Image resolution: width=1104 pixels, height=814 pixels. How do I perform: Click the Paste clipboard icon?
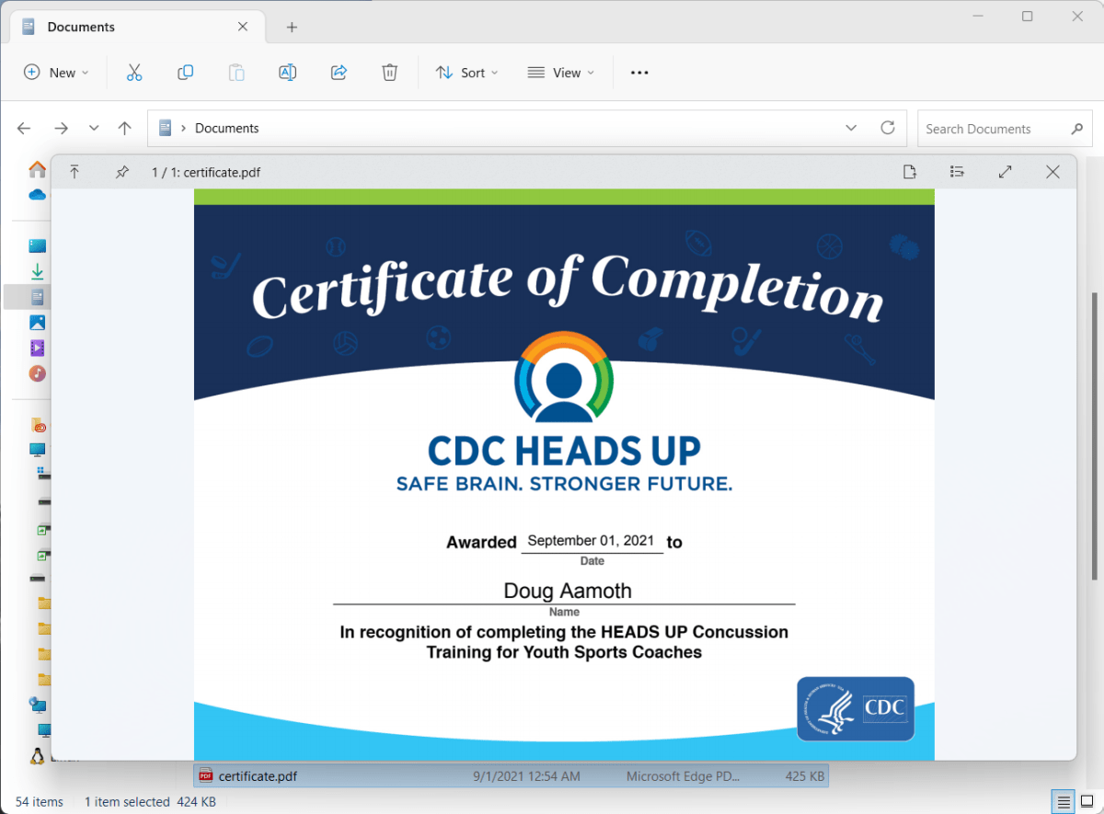pyautogui.click(x=236, y=73)
